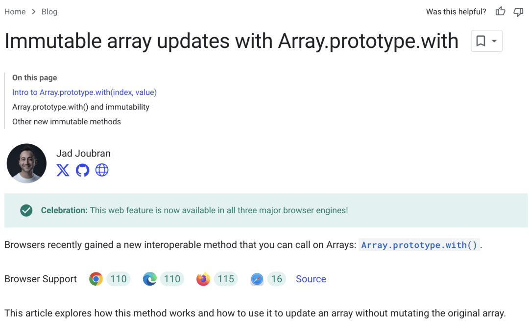Image resolution: width=529 pixels, height=336 pixels.
Task: Click the breadcrumb chevron separator
Action: (x=33, y=12)
